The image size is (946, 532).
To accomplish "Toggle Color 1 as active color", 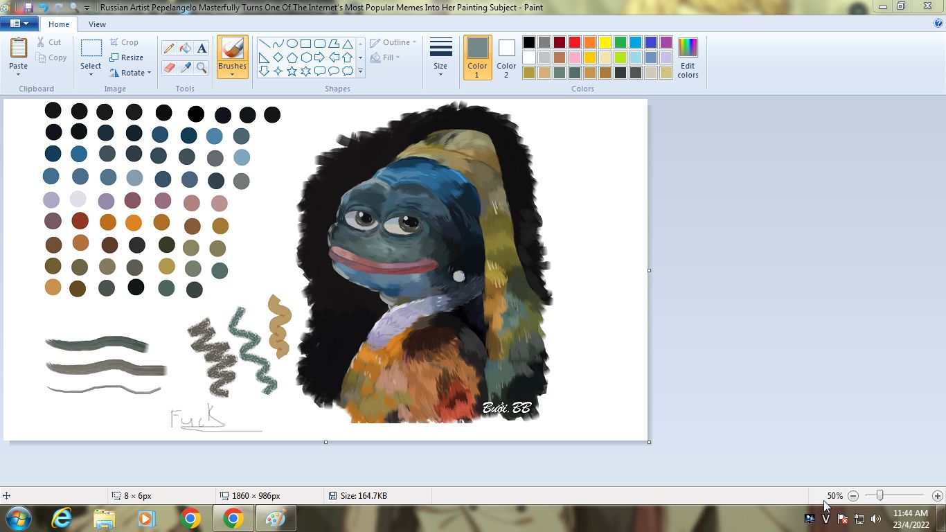I will click(x=477, y=57).
